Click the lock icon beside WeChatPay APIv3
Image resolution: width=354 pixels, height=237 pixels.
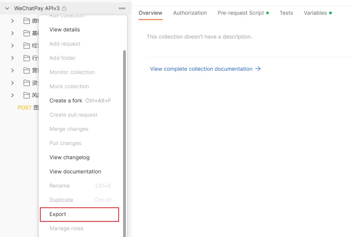[64, 8]
